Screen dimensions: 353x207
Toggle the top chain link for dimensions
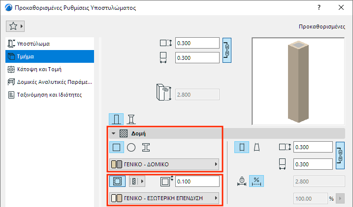point(227,50)
